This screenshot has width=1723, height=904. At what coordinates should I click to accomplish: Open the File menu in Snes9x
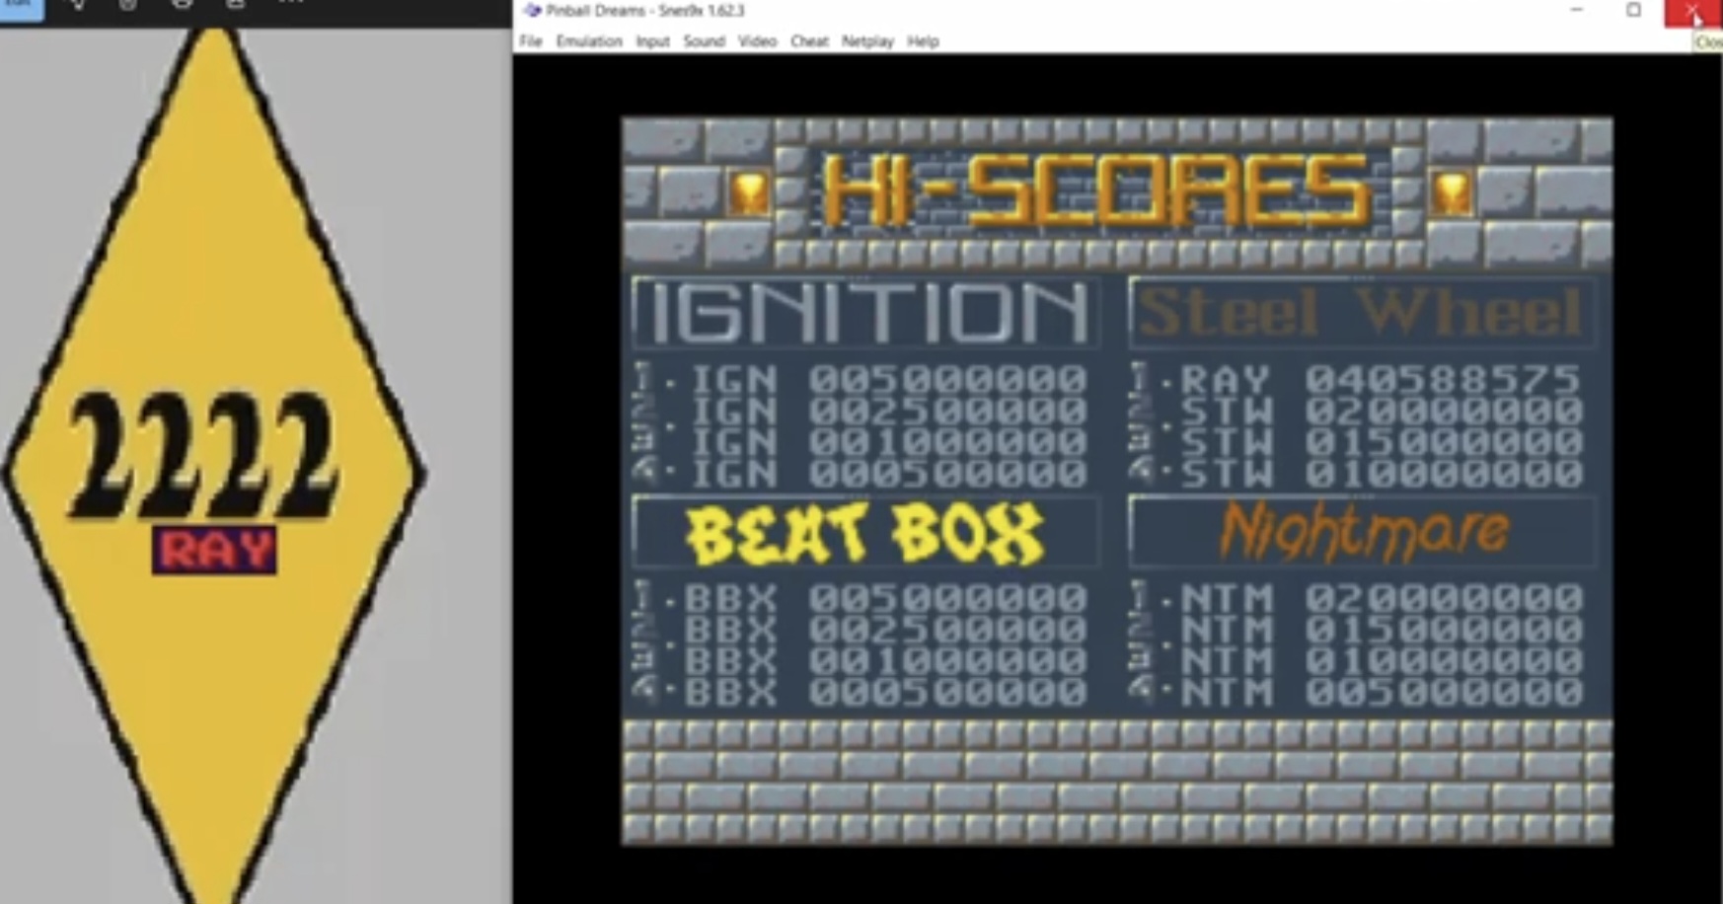click(531, 41)
